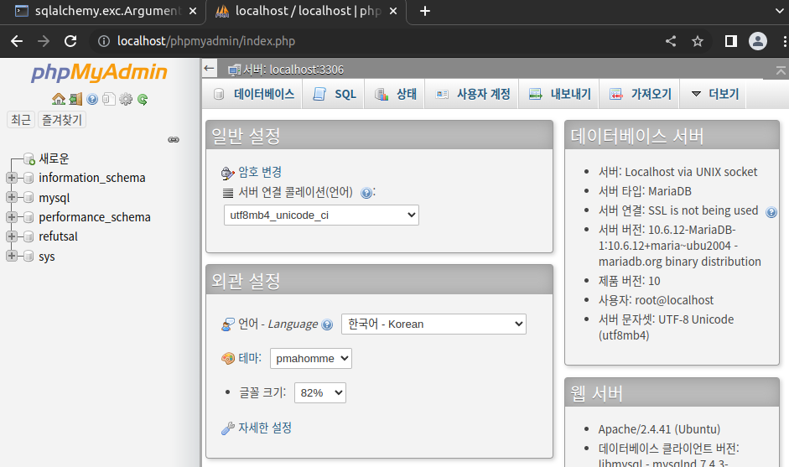Open the 82% font size dropdown

[x=320, y=392]
